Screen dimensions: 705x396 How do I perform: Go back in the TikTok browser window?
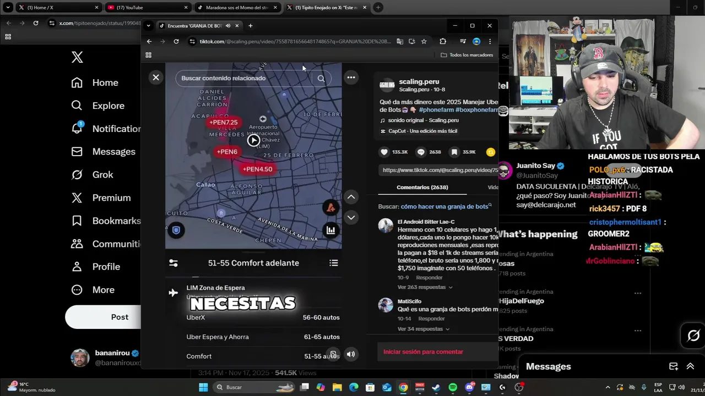(x=149, y=41)
